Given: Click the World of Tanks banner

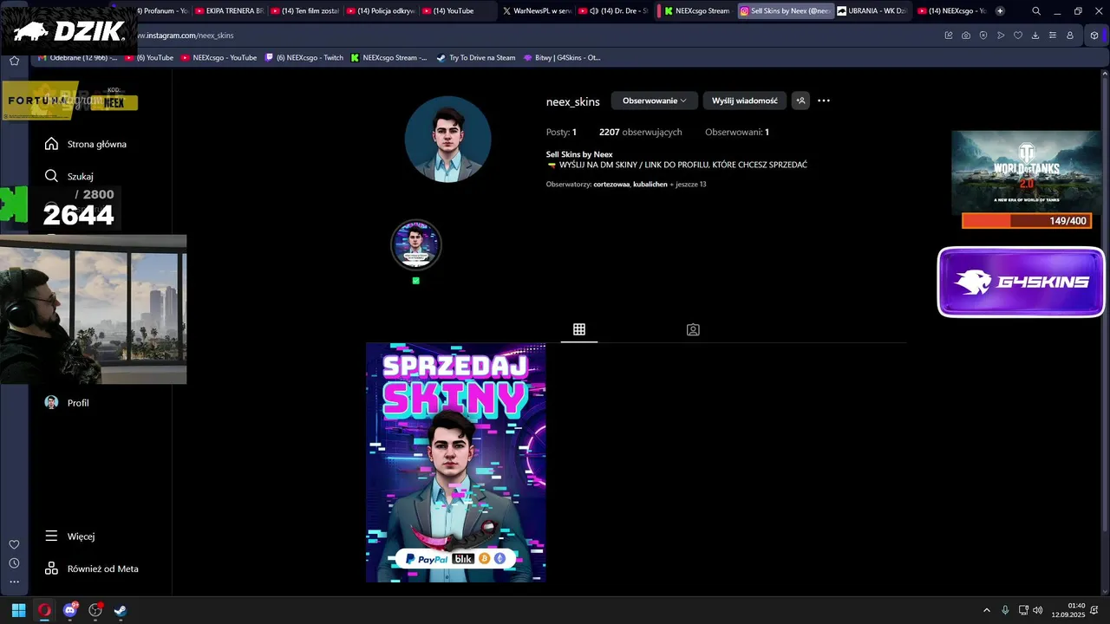Looking at the screenshot, I should point(1026,172).
